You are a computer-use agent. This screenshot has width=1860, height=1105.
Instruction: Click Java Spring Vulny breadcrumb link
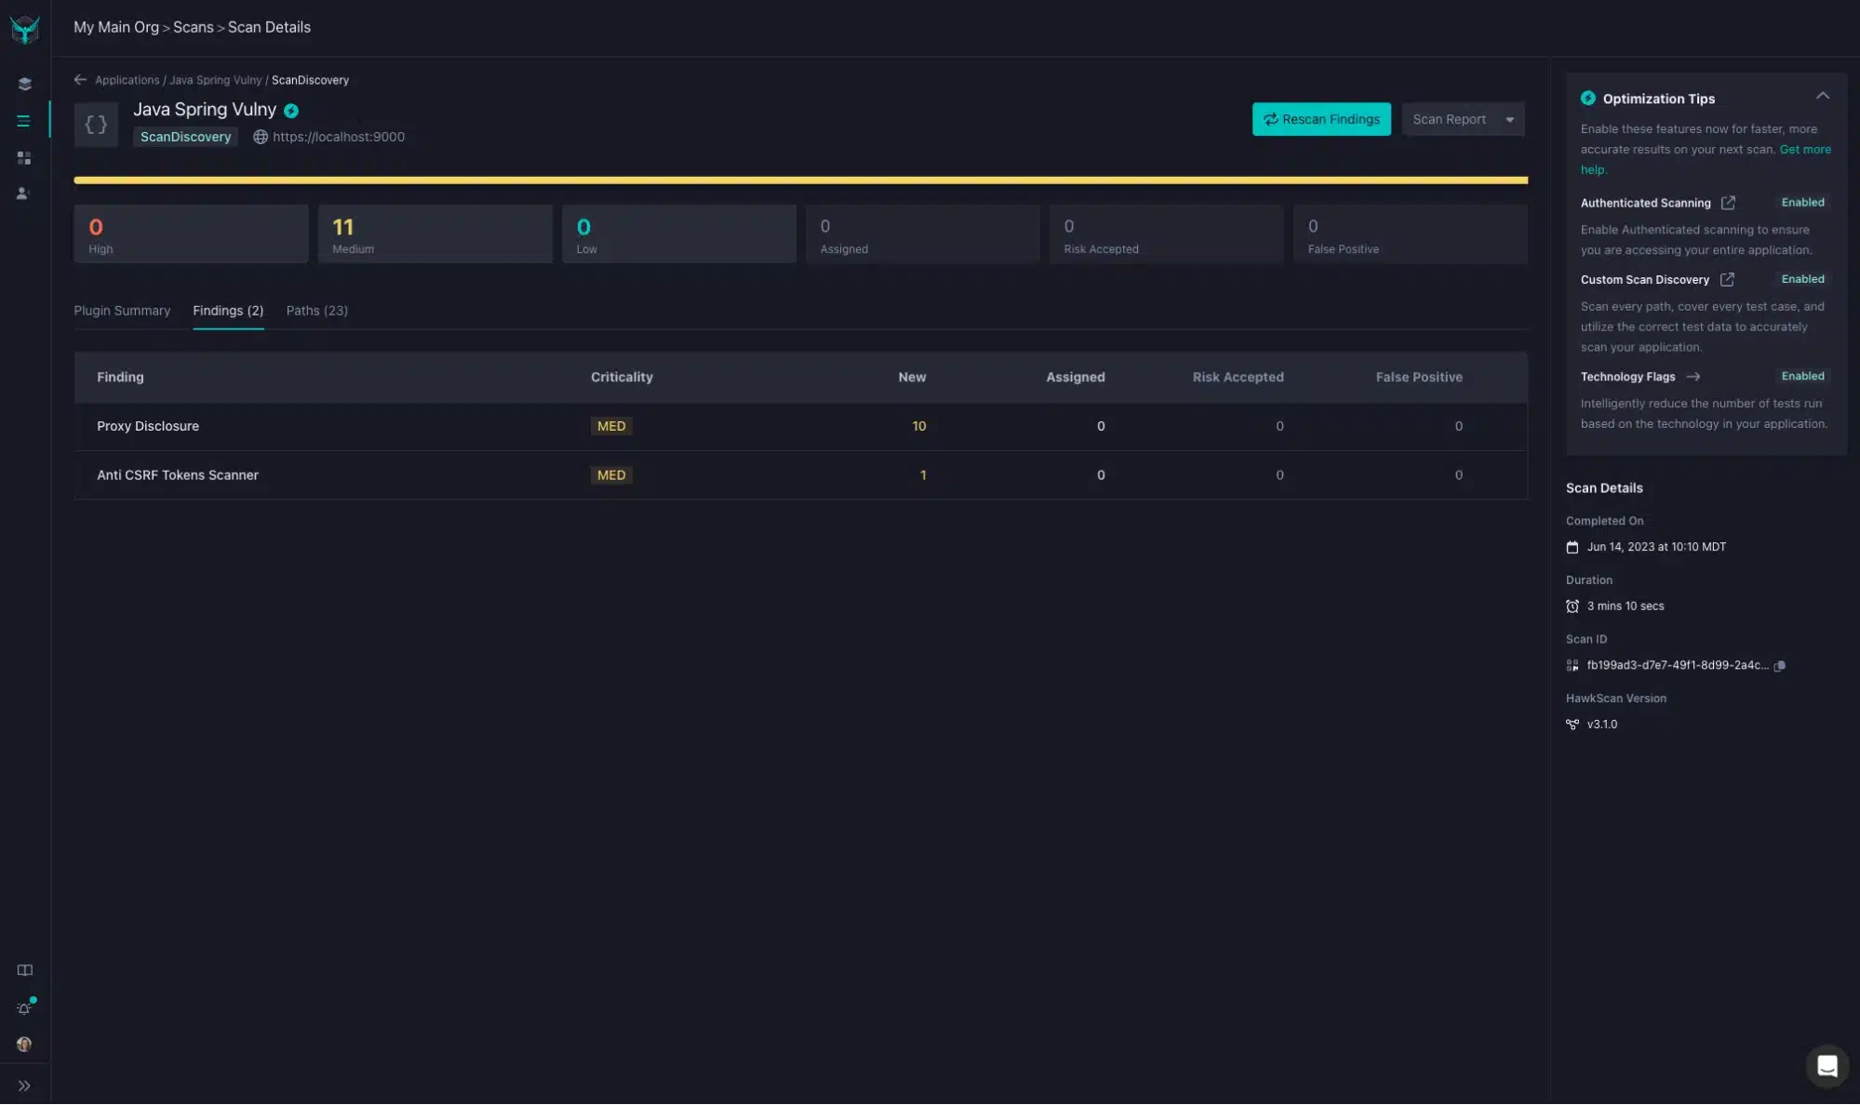tap(215, 80)
